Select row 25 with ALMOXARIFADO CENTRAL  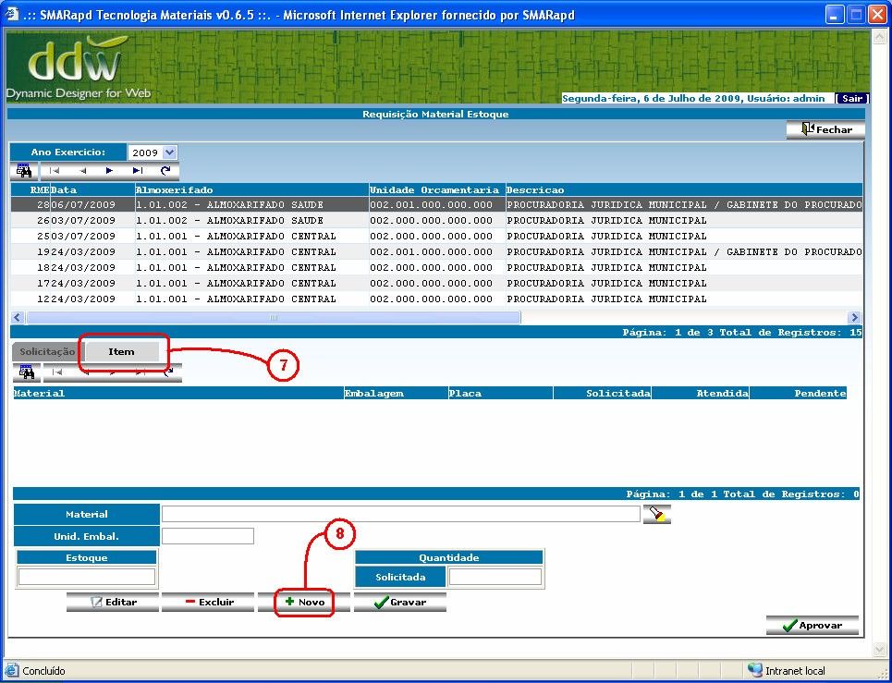436,236
